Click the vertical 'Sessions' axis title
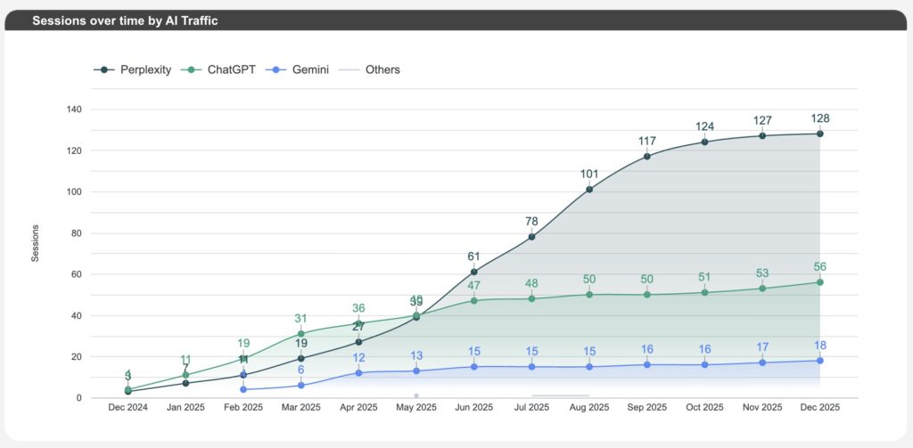This screenshot has height=448, width=913. [35, 243]
